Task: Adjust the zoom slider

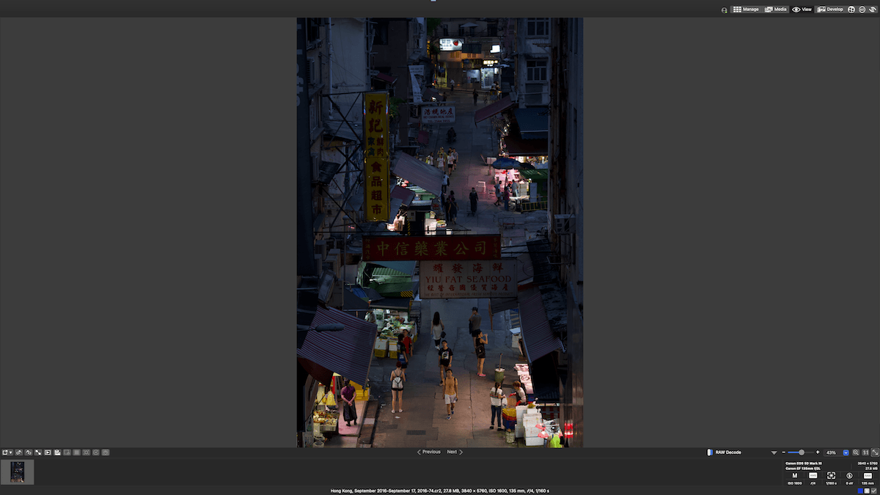Action: point(802,452)
